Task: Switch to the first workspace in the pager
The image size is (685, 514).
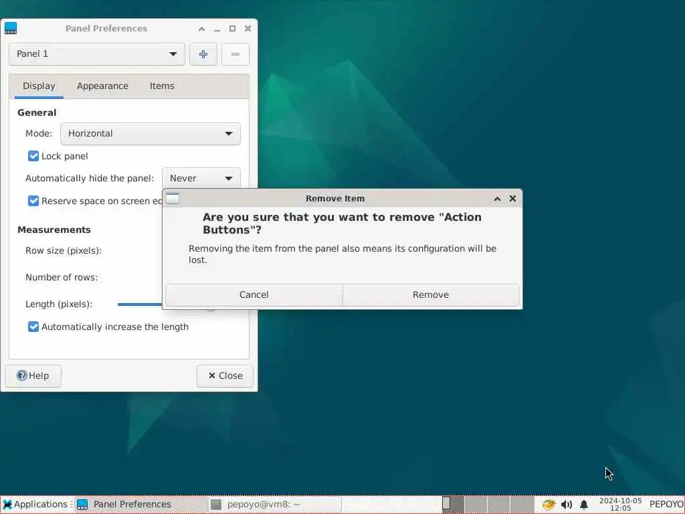Action: (453, 505)
